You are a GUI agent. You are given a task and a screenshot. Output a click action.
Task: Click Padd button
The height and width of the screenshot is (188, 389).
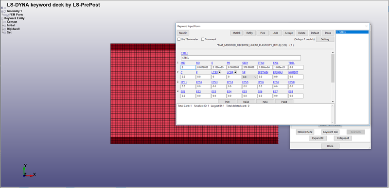(284, 102)
